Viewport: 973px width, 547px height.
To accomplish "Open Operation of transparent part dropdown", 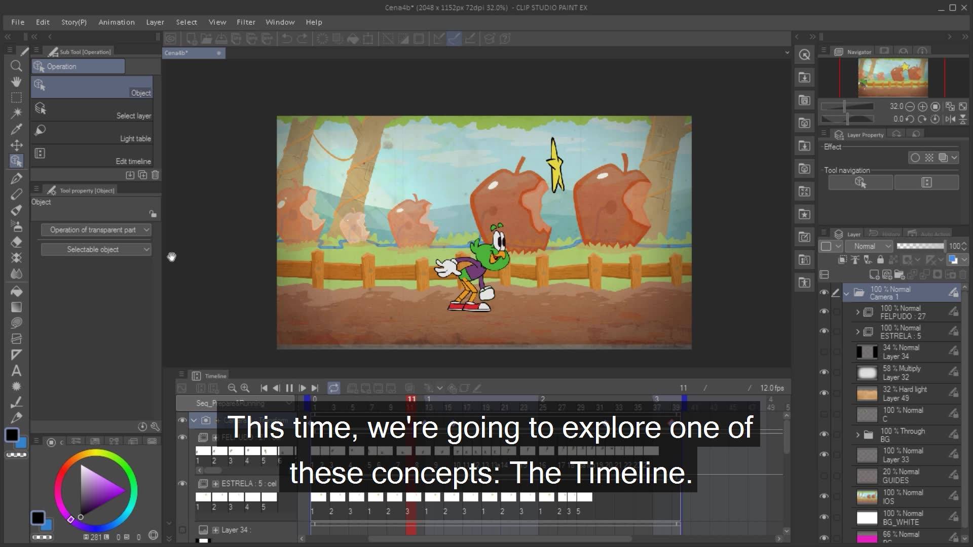I will coord(96,230).
